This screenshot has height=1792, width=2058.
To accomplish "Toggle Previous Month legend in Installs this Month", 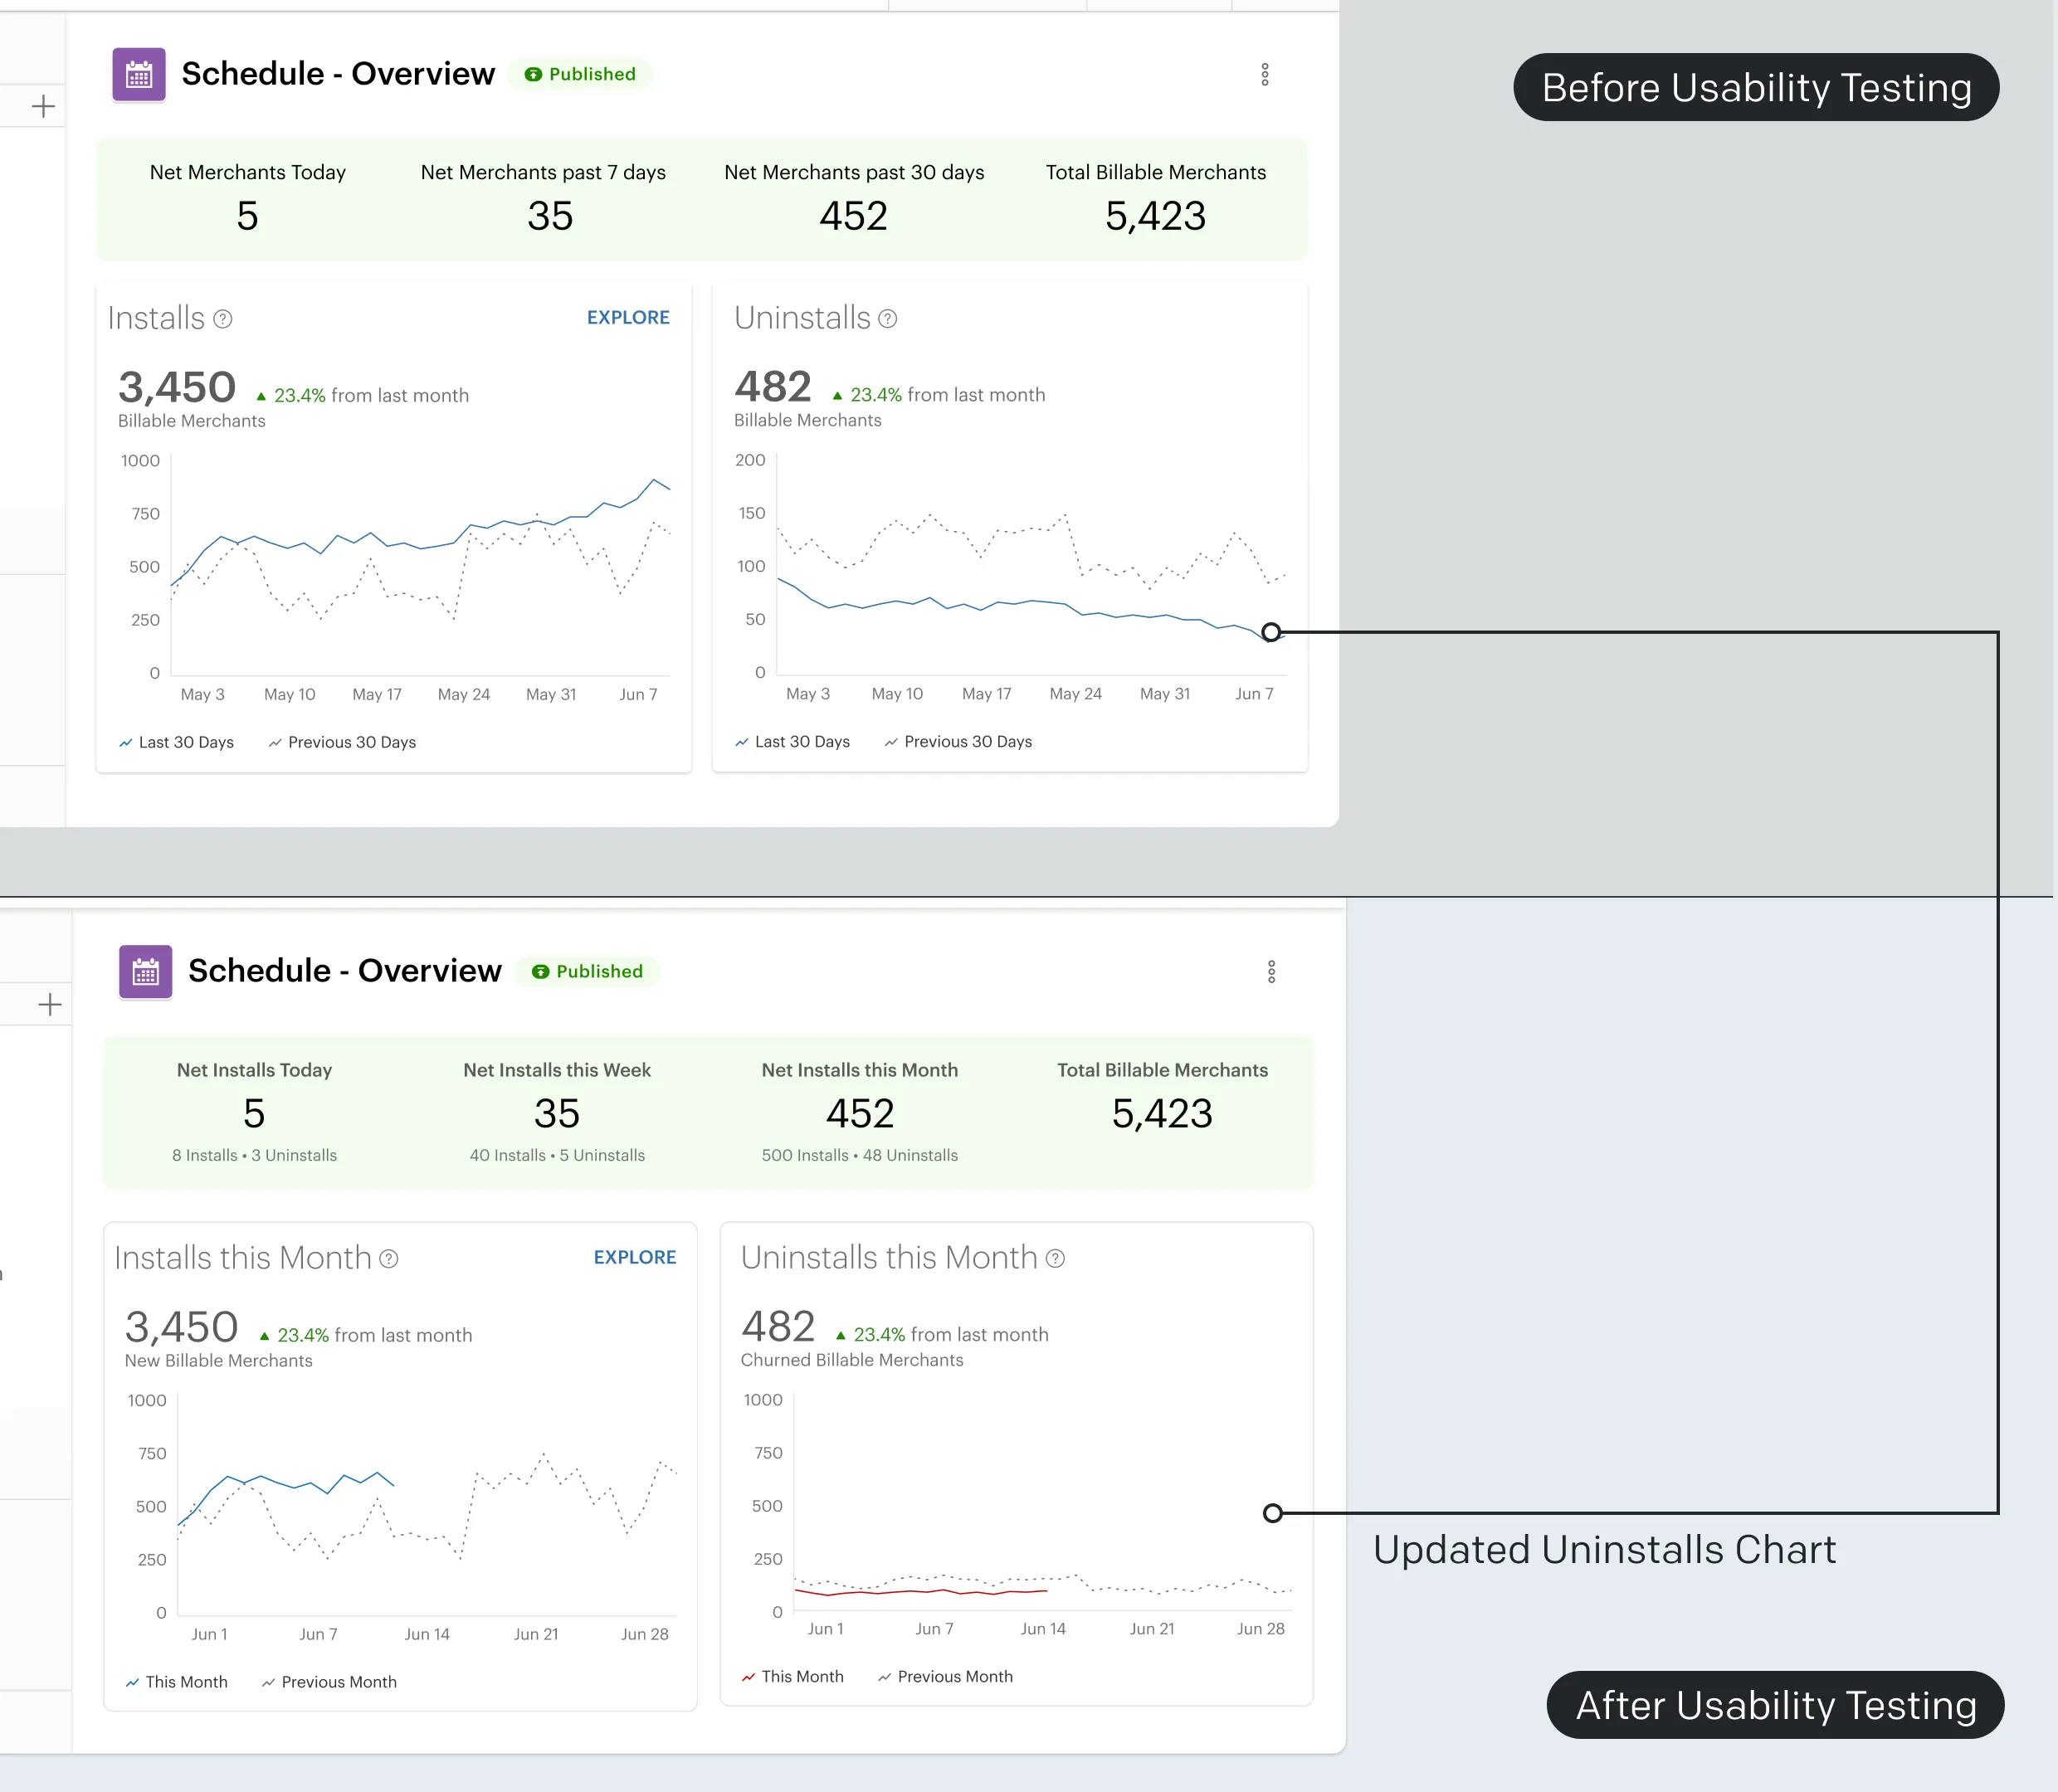I will [329, 1683].
